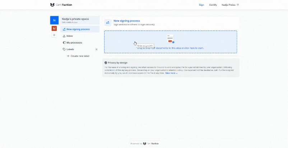Collapse the Labels section chevron
Viewport: 288px width, 148px height.
[97, 49]
